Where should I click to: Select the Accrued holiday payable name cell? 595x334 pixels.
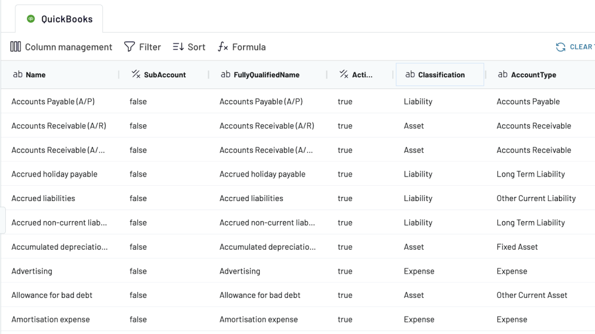[x=54, y=174]
